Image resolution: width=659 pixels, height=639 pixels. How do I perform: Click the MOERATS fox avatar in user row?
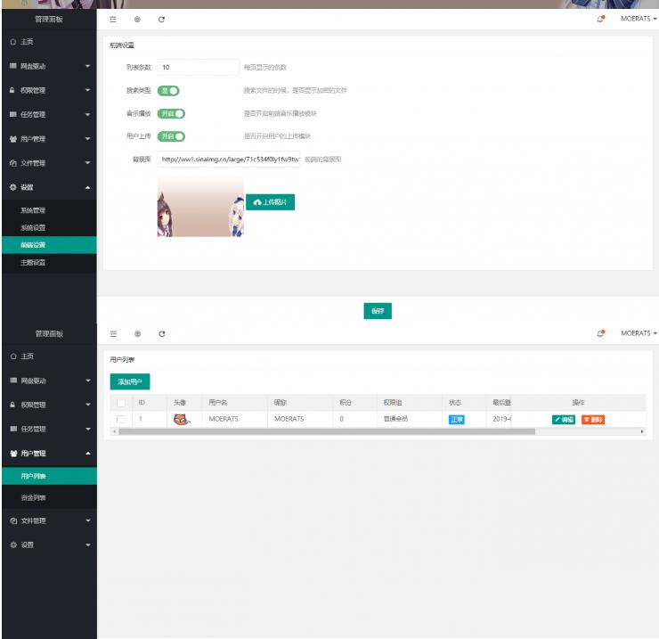tap(182, 419)
